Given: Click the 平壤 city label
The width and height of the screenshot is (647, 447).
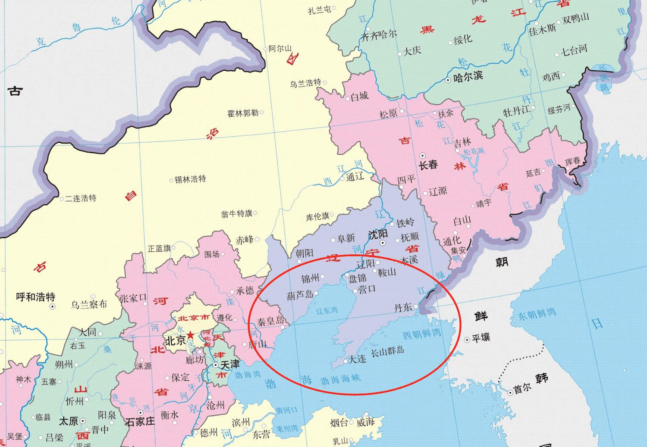Looking at the screenshot, I should coord(481,338).
